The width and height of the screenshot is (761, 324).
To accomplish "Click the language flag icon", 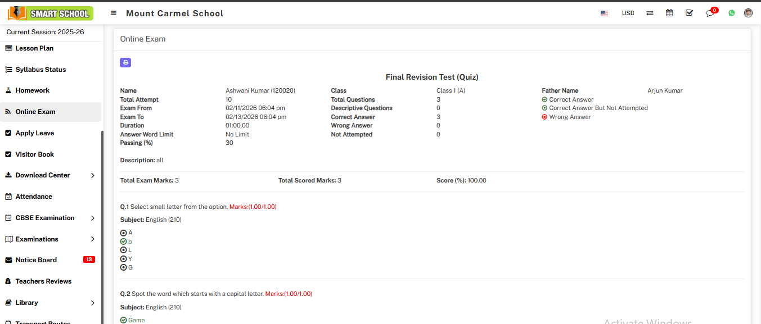I will tap(604, 13).
